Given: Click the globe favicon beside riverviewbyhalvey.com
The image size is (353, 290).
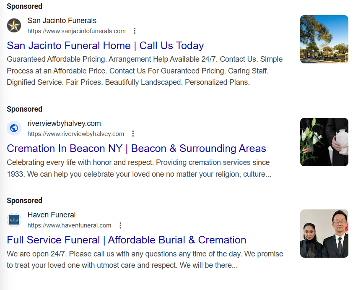Looking at the screenshot, I should click(14, 128).
